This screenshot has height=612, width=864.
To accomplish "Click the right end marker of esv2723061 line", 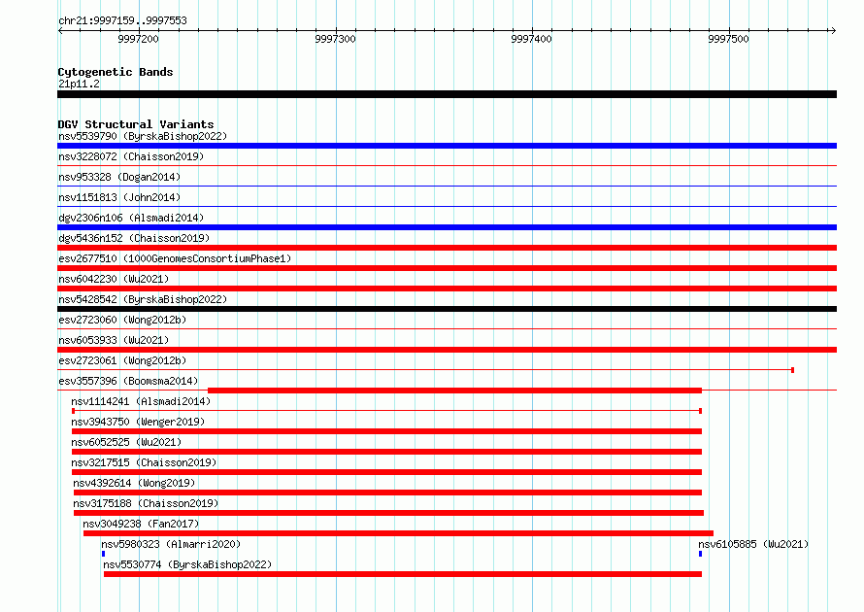I will coord(792,370).
